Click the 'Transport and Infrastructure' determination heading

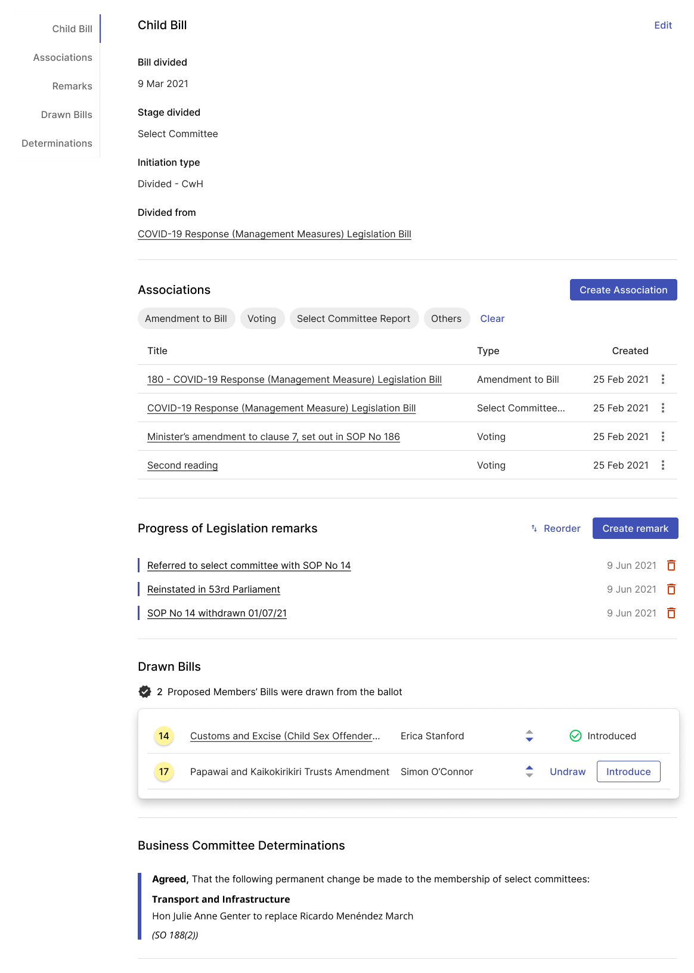221,899
